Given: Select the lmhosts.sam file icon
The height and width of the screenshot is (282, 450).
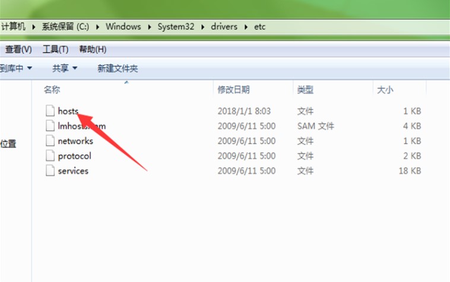Looking at the screenshot, I should tap(50, 126).
